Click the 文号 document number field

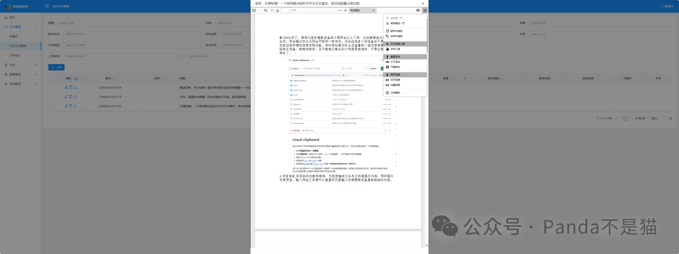coord(602,34)
